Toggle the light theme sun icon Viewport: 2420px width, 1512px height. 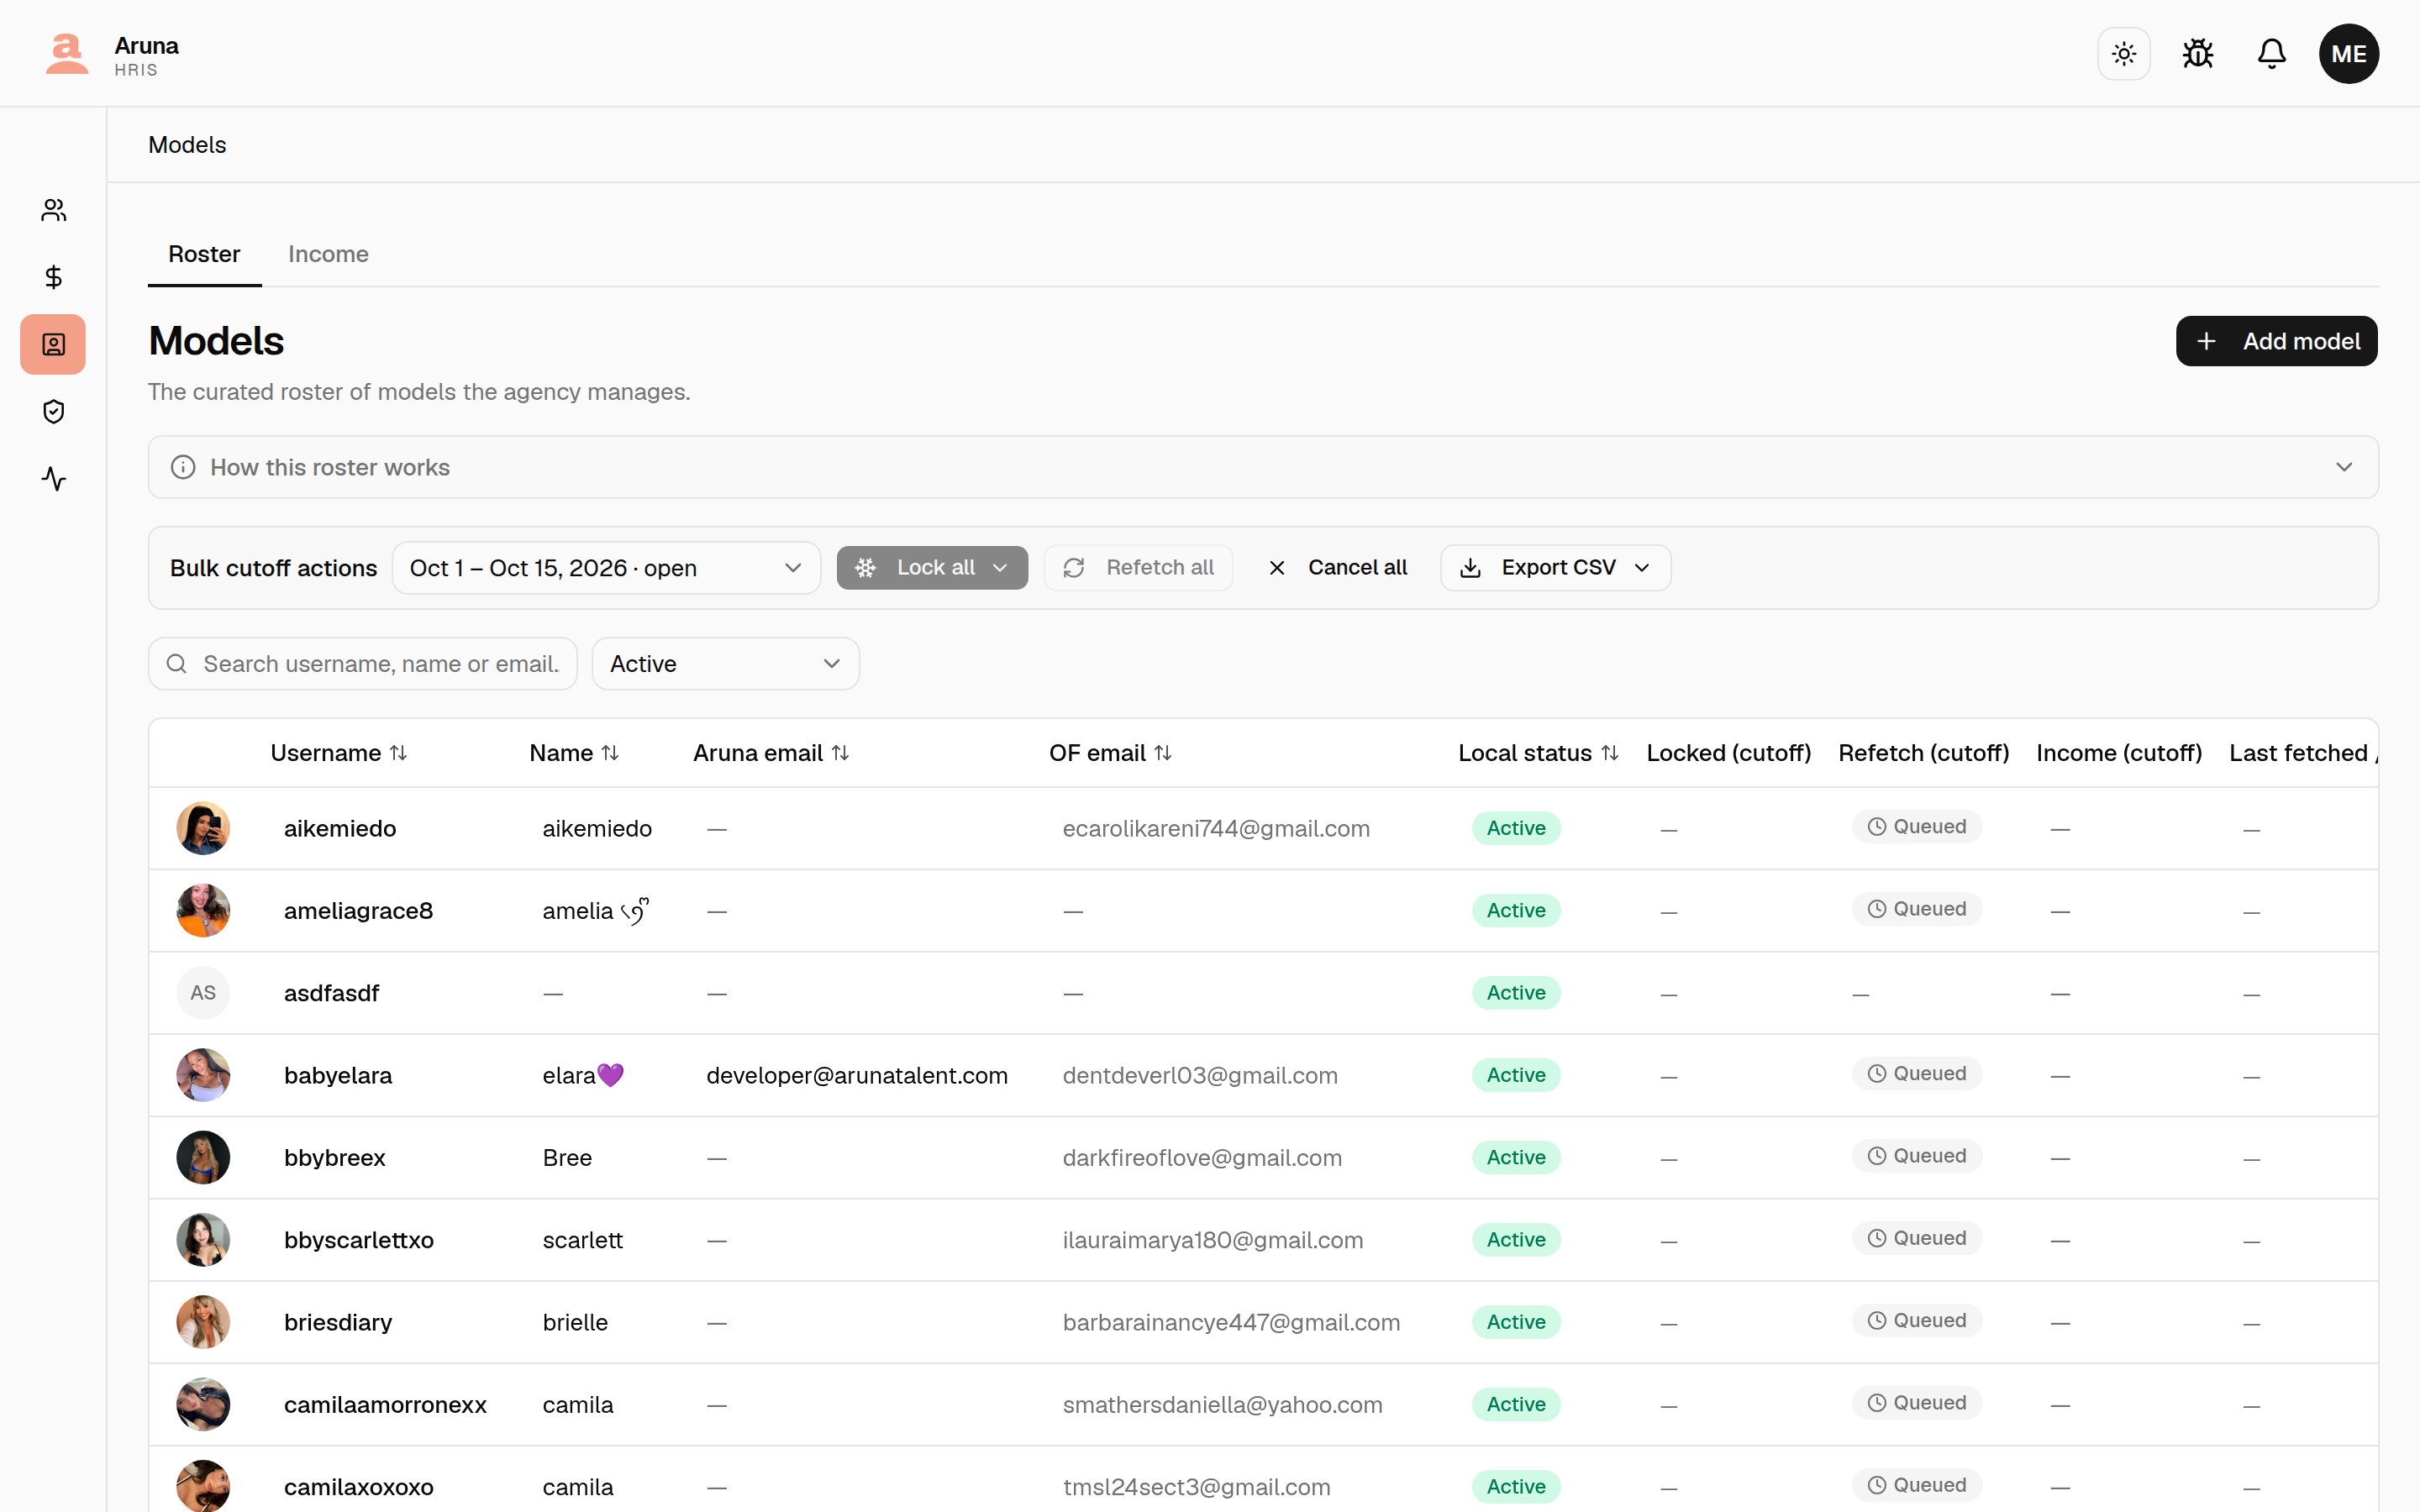[2123, 54]
